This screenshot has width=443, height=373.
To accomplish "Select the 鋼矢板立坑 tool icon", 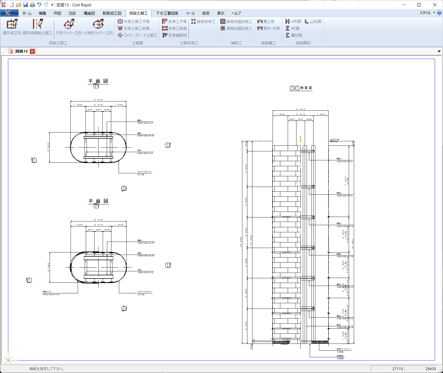I will (12, 24).
